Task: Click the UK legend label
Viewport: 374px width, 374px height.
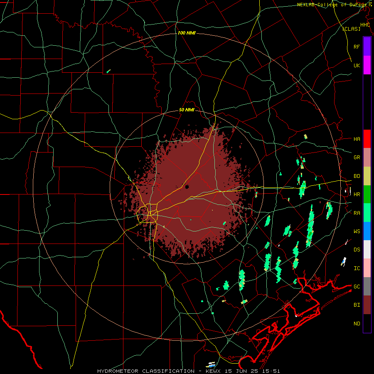Action: pyautogui.click(x=357, y=65)
